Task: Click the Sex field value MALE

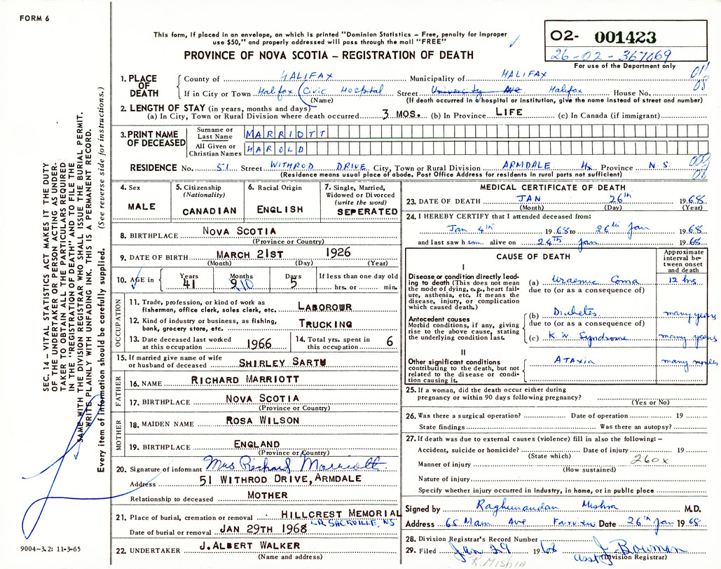Action: 142,209
